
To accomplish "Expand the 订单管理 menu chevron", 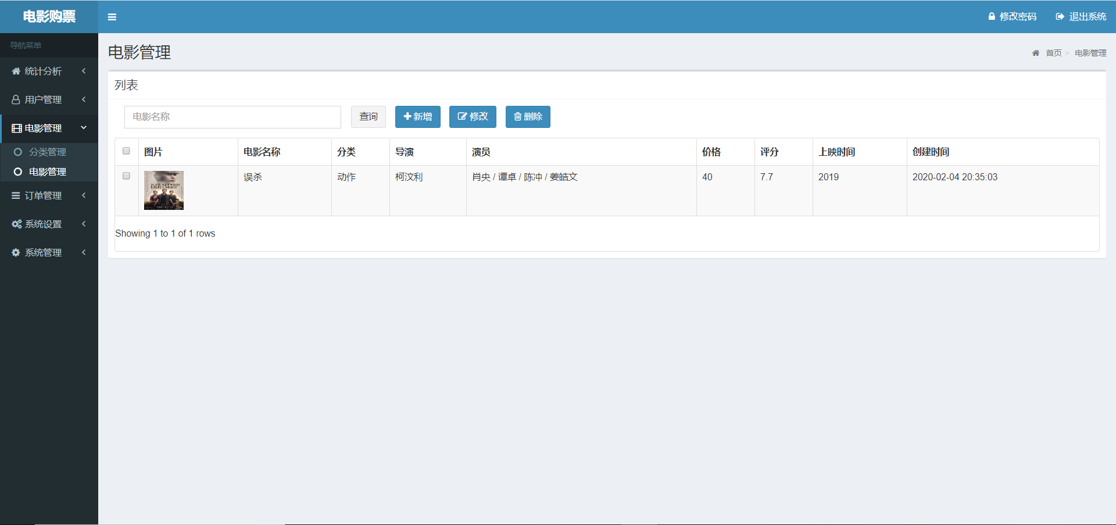I will (x=84, y=195).
